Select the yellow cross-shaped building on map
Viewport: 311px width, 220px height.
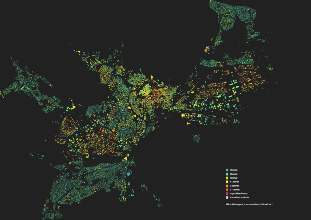152,78
